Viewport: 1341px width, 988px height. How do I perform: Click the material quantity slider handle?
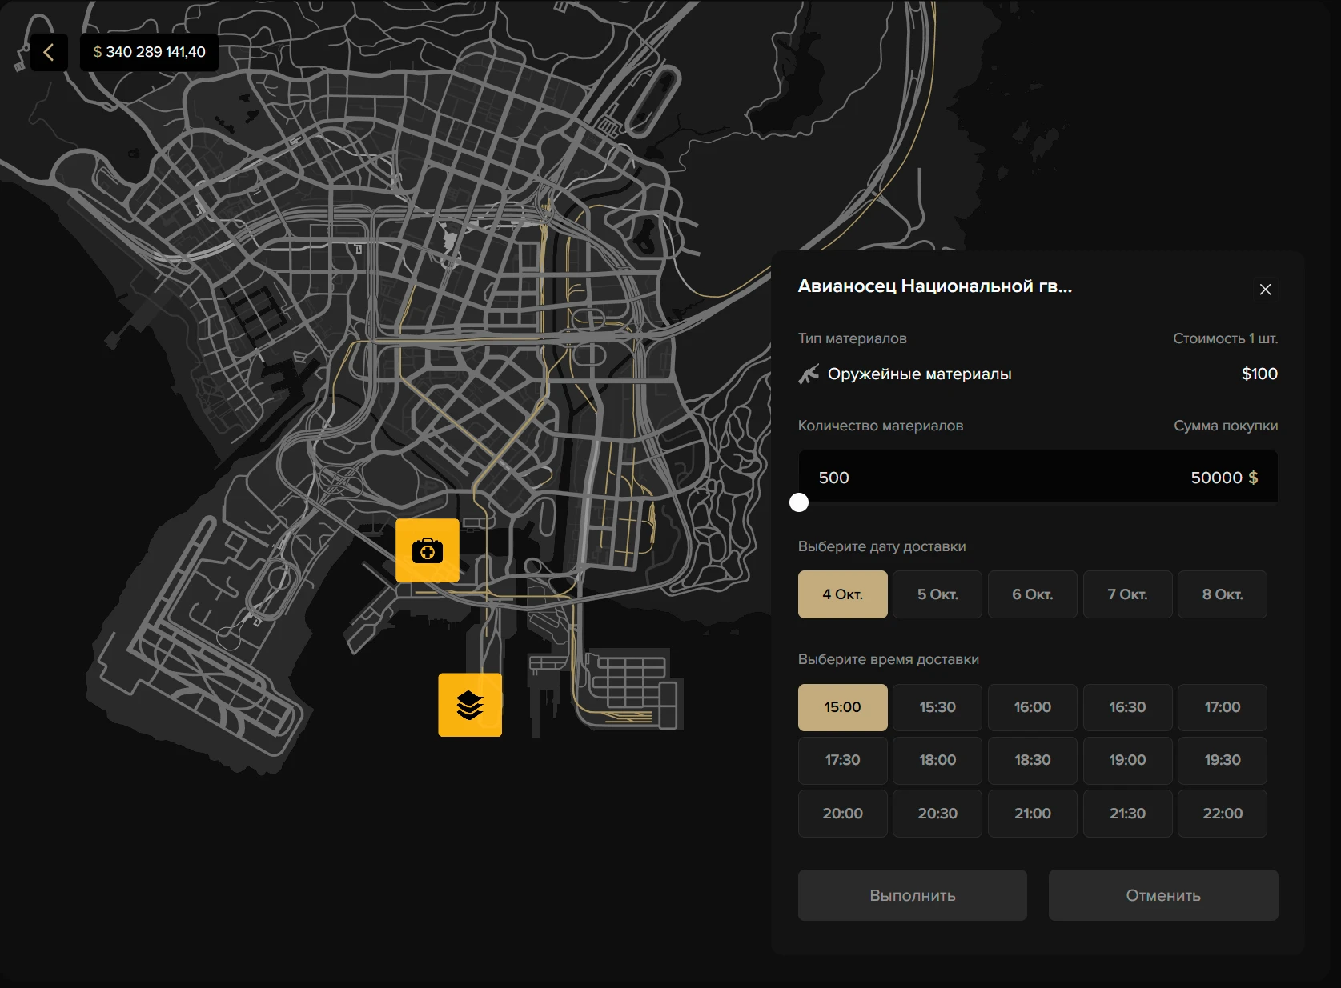tap(799, 502)
